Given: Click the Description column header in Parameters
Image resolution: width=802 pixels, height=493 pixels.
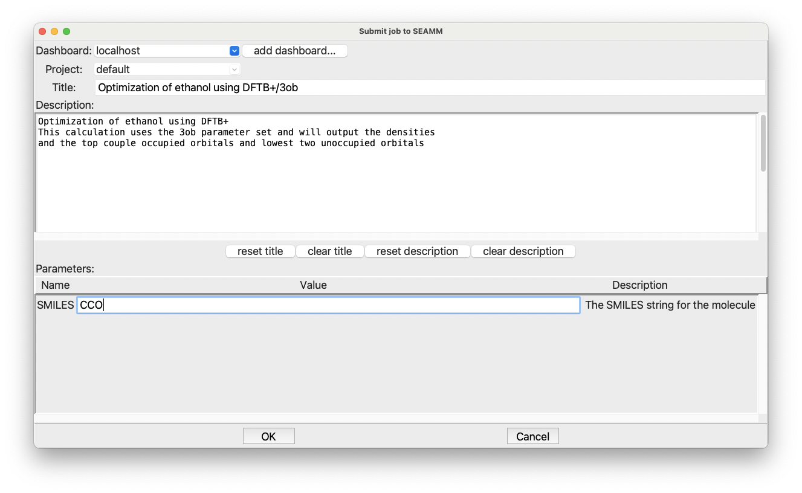Looking at the screenshot, I should 640,285.
